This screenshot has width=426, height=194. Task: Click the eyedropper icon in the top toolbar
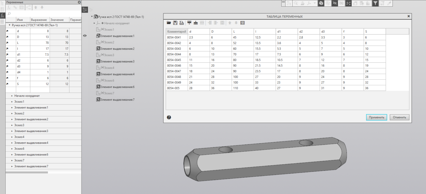click(389, 3)
